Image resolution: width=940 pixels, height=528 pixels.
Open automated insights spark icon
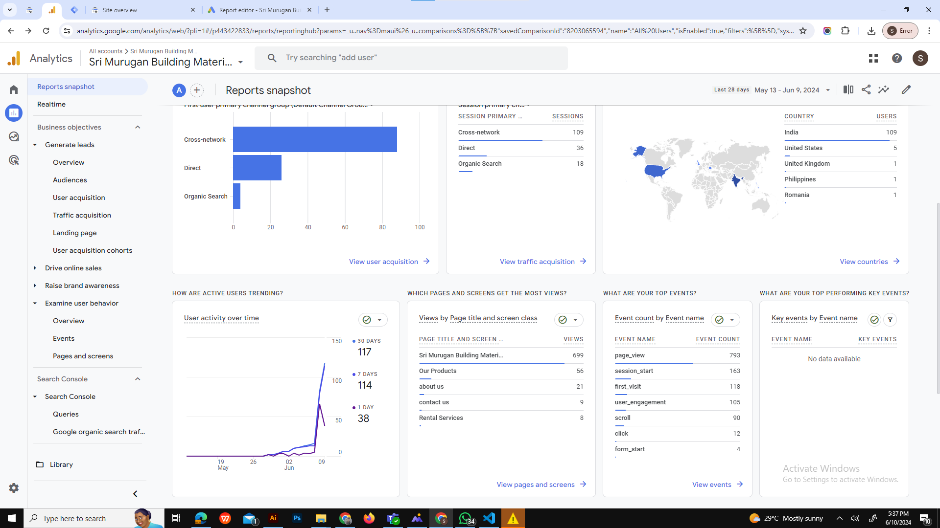click(x=884, y=89)
